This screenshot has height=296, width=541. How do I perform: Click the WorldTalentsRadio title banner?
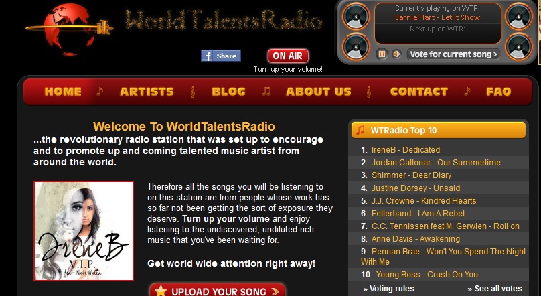pyautogui.click(x=224, y=20)
